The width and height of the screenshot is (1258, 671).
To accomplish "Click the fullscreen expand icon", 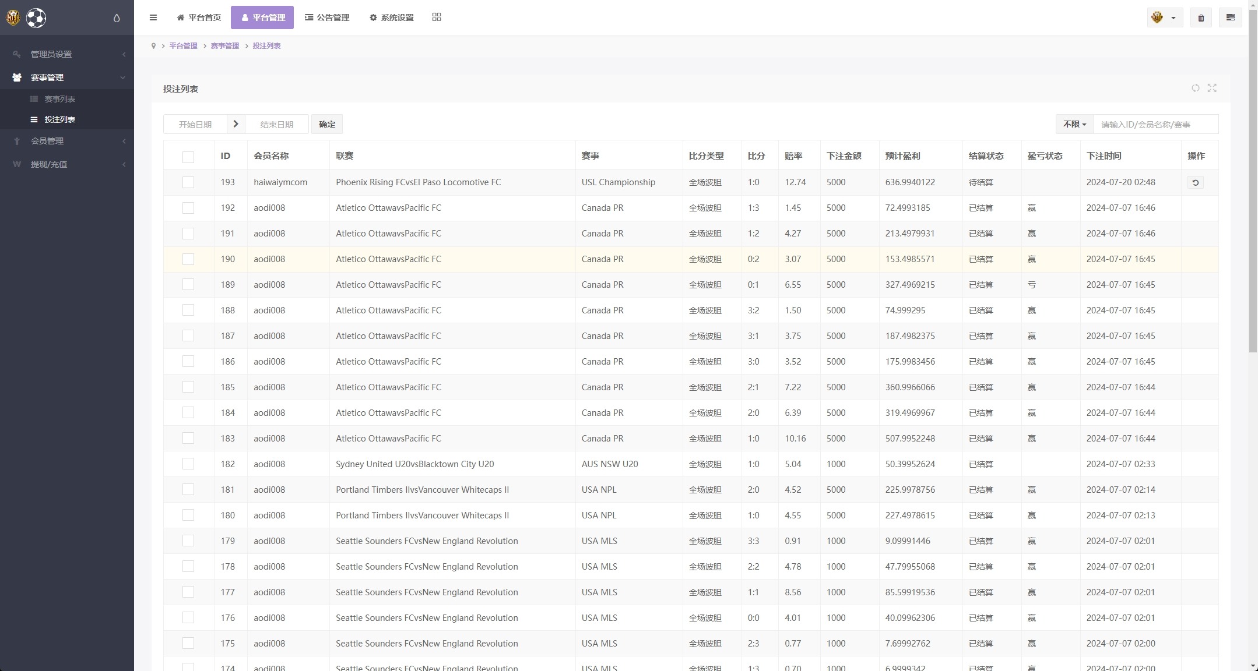I will pyautogui.click(x=1213, y=88).
